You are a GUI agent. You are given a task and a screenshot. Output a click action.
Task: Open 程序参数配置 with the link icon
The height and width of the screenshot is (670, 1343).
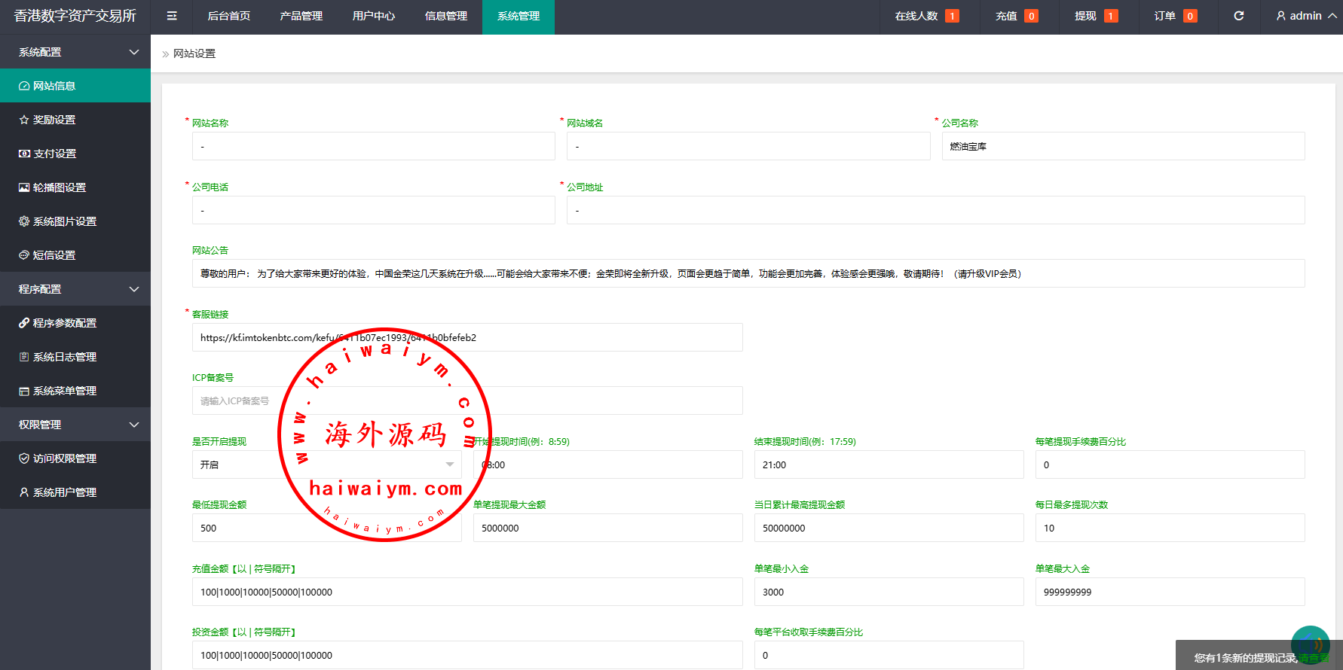pos(64,323)
